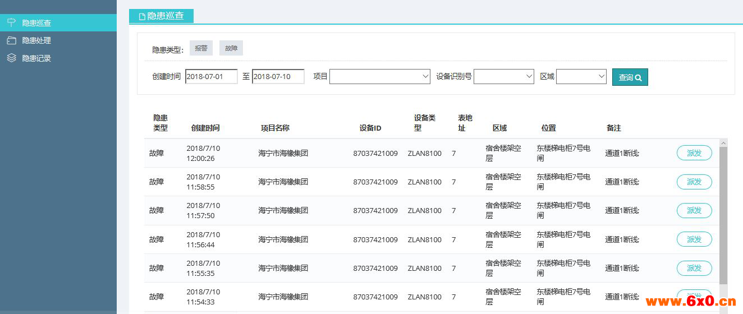
Task: Click the start date field 2018-07-01
Action: point(212,76)
